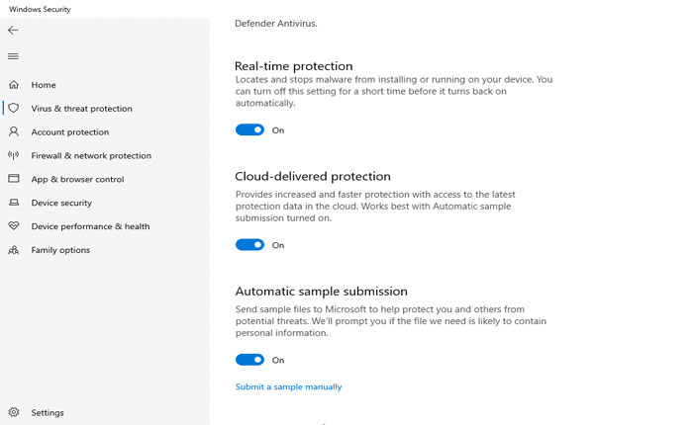This screenshot has height=425, width=693.
Task: Select Firewall & network protection menu label
Action: click(91, 155)
